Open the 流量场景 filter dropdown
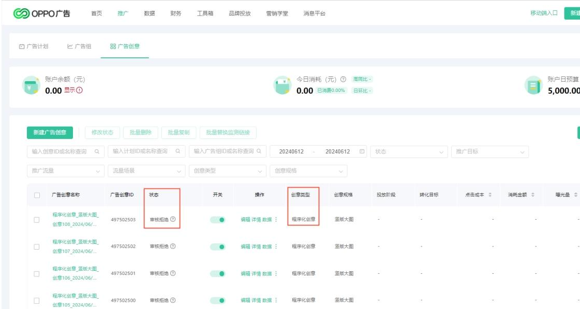580x309 pixels. [x=146, y=171]
